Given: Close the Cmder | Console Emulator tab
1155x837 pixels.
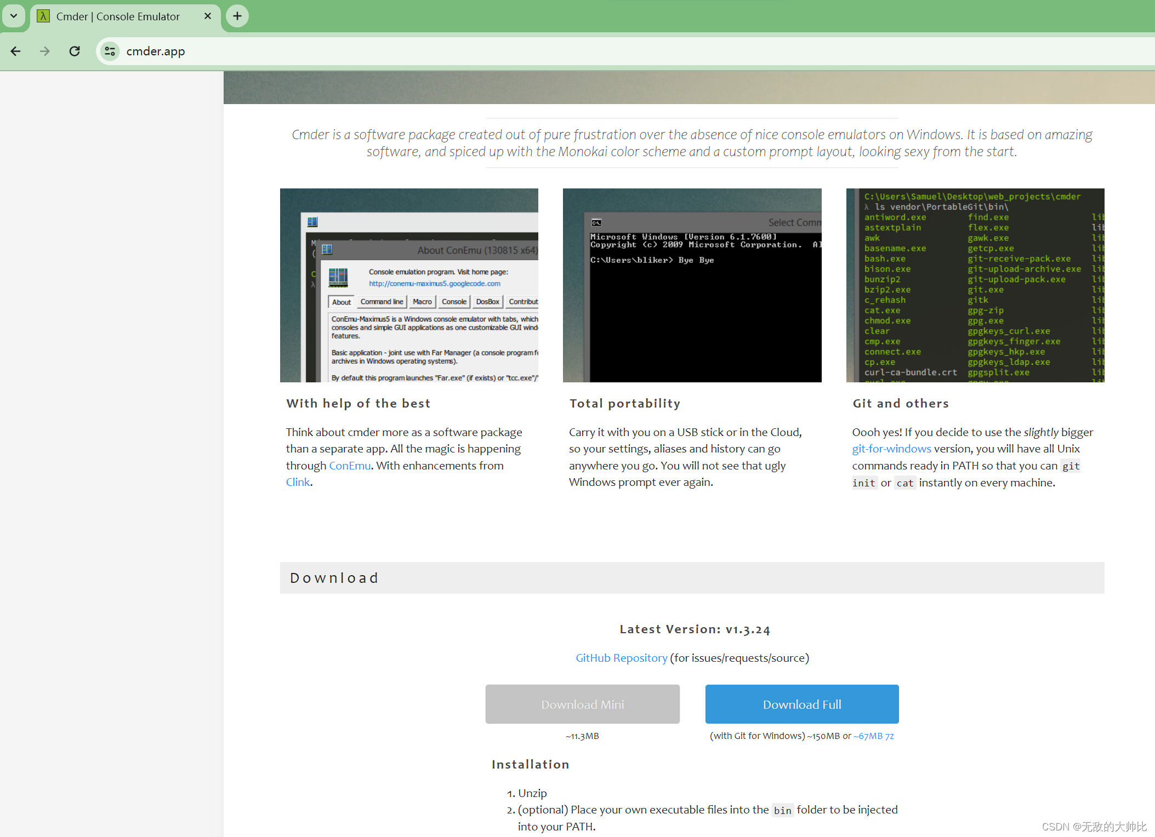Looking at the screenshot, I should click(x=207, y=16).
